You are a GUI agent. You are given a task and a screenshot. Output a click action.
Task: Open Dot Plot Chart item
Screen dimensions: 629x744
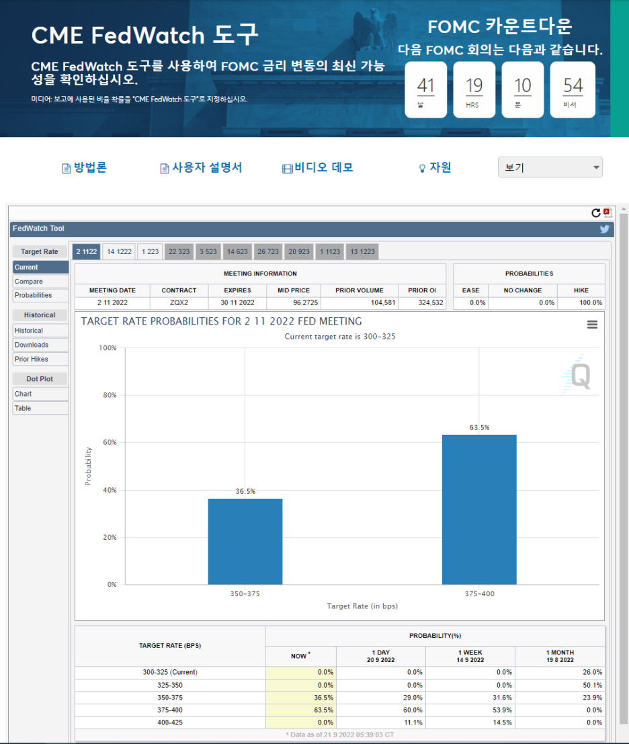tap(41, 393)
